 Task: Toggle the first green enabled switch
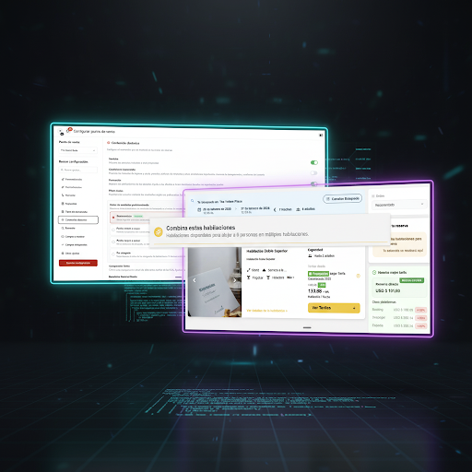point(314,162)
